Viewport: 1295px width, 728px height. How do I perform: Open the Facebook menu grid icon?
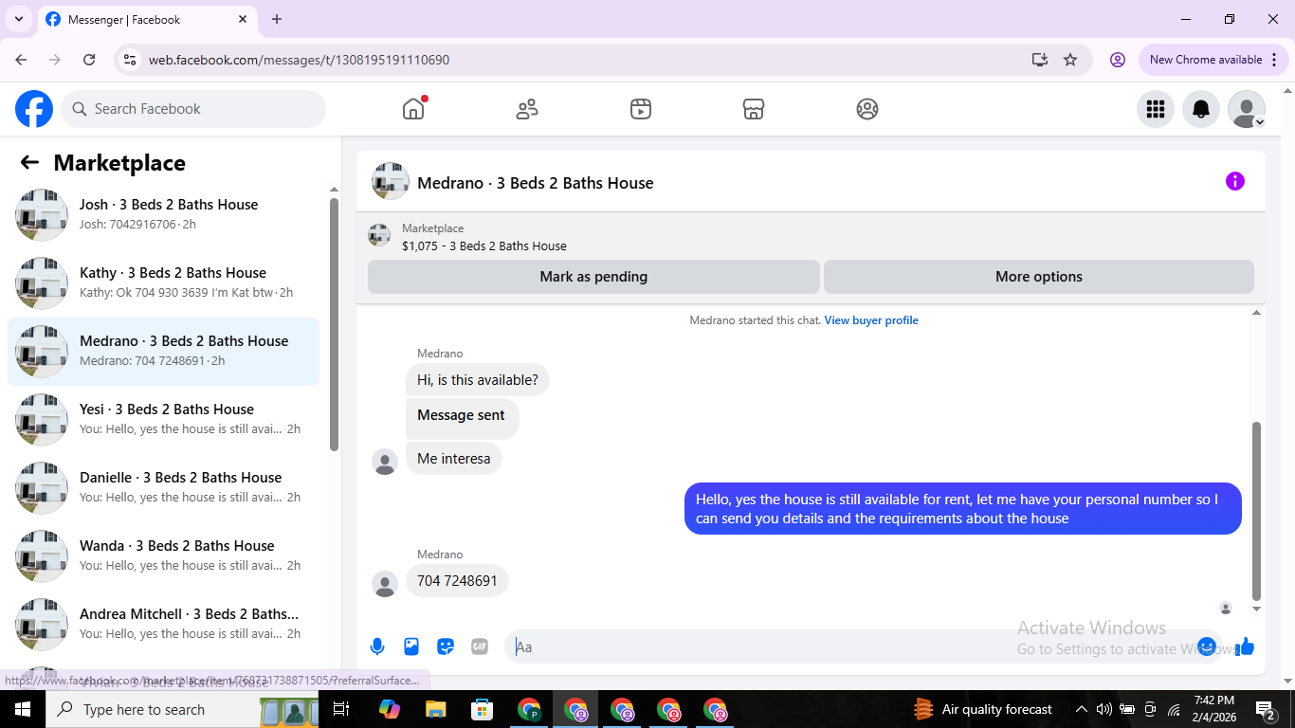pyautogui.click(x=1156, y=109)
